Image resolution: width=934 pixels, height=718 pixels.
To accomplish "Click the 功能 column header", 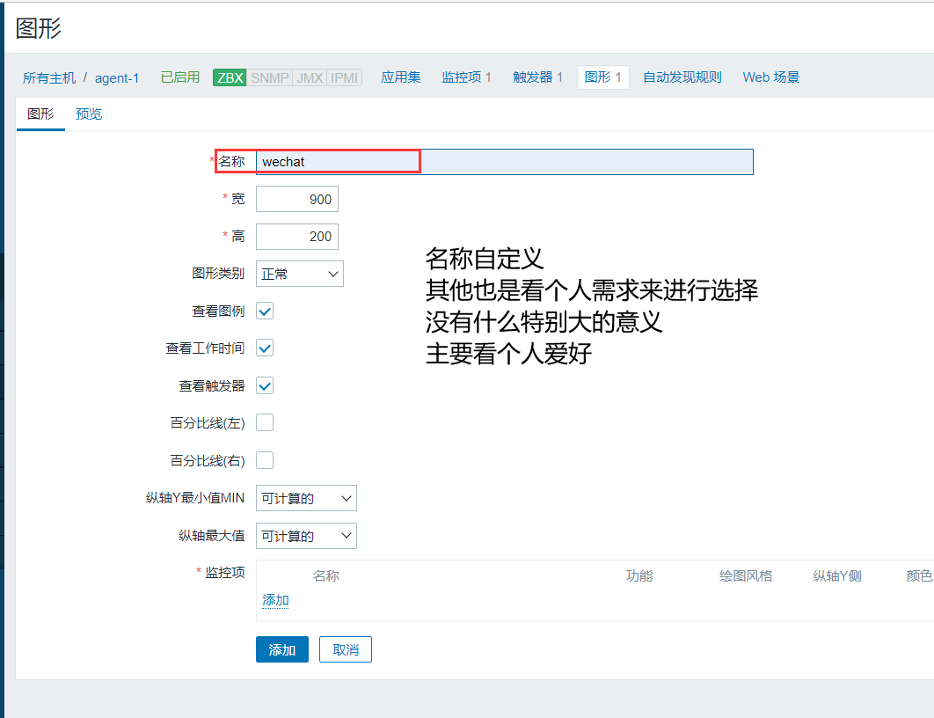I will (639, 575).
